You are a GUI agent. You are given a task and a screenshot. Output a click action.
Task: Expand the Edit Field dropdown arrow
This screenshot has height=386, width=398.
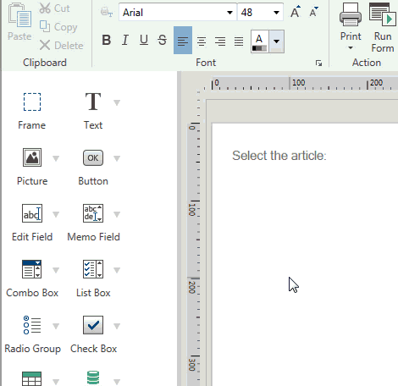56,214
